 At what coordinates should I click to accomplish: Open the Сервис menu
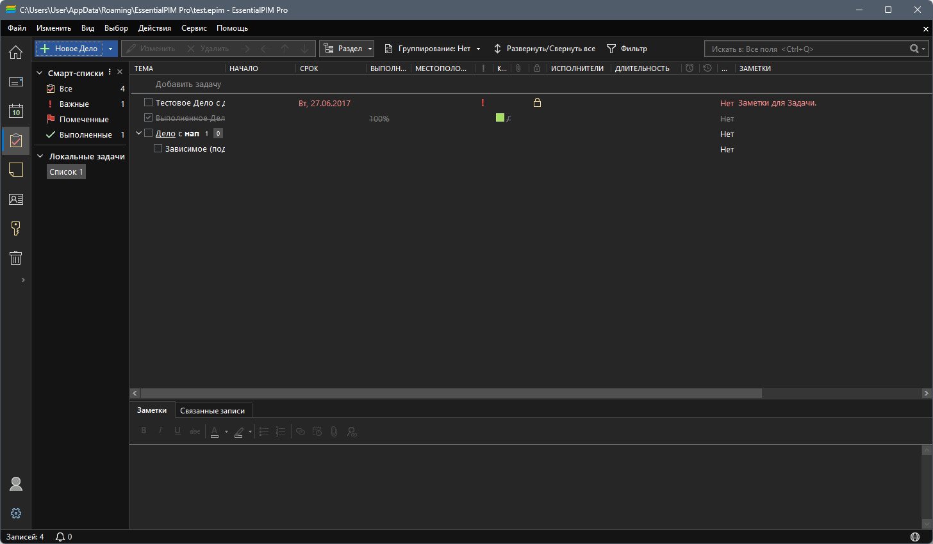(194, 28)
